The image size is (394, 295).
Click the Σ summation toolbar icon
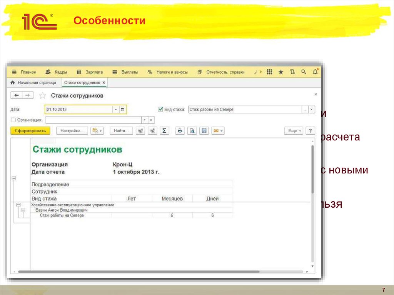[164, 130]
